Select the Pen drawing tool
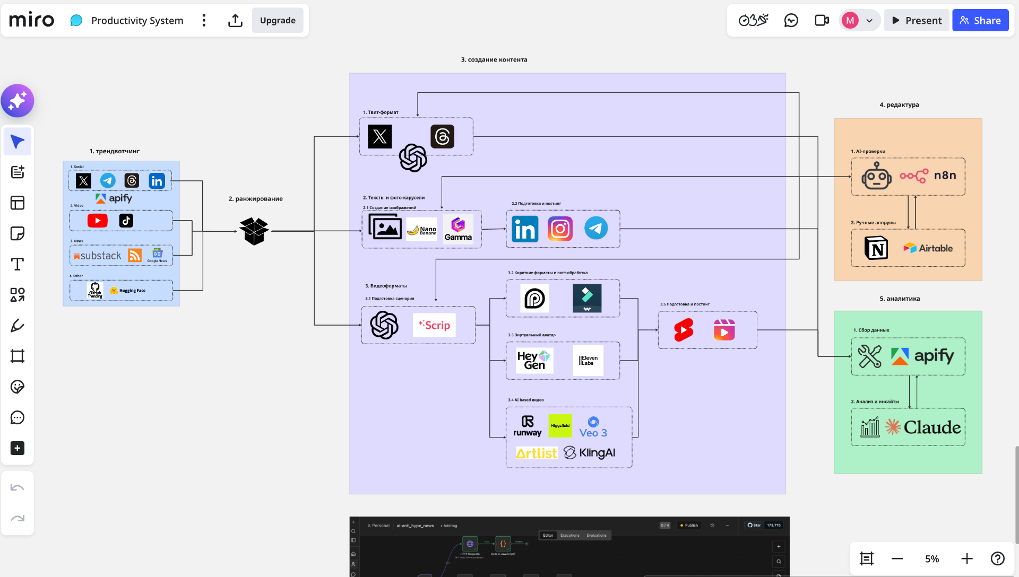Image resolution: width=1019 pixels, height=577 pixels. tap(18, 326)
